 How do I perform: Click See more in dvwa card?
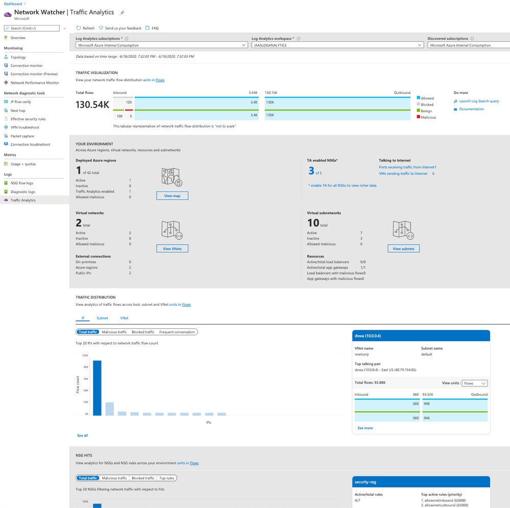point(365,428)
